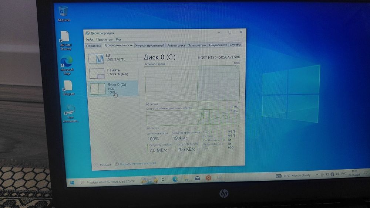Click the 7,0 МБ/с read speed value
370x208 pixels.
[158, 150]
